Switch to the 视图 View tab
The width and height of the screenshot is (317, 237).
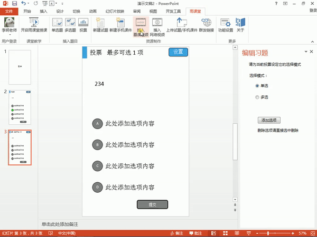click(153, 11)
